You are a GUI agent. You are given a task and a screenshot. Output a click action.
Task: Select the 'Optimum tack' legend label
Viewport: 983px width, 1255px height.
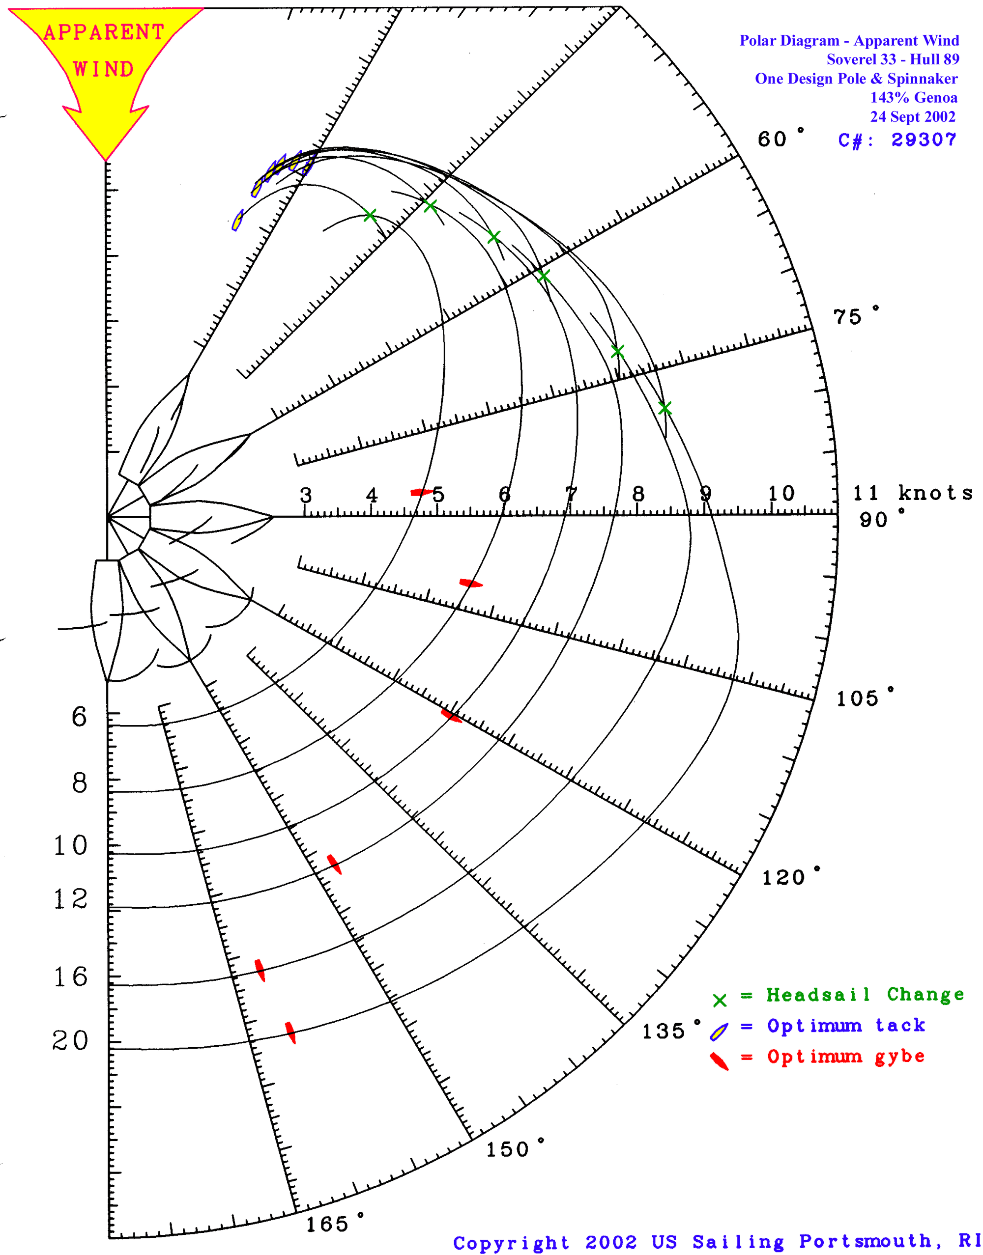[x=846, y=1026]
